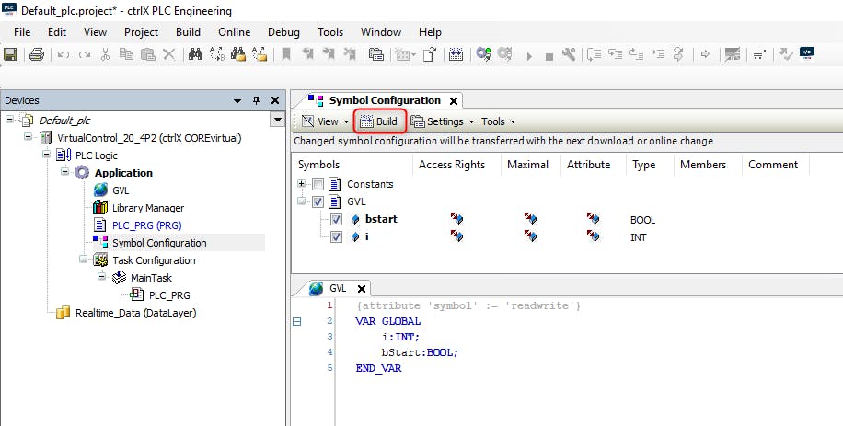
Task: Click the Logout gear icon
Action: (x=504, y=54)
